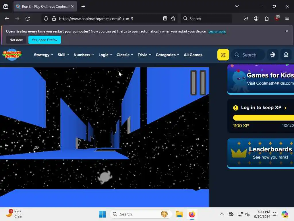Open Firefox account icon
294x221 pixels.
tap(256, 19)
